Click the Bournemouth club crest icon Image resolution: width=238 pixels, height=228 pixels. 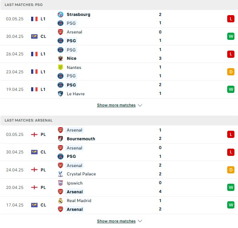(60, 139)
